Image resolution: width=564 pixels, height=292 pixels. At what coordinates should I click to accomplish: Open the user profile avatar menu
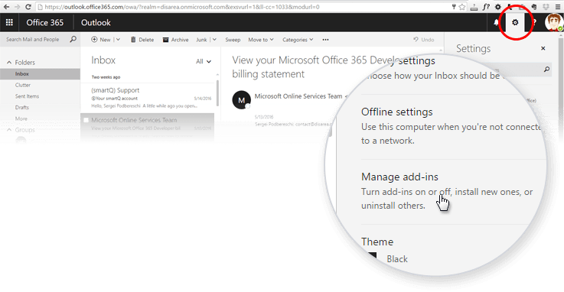(x=553, y=23)
